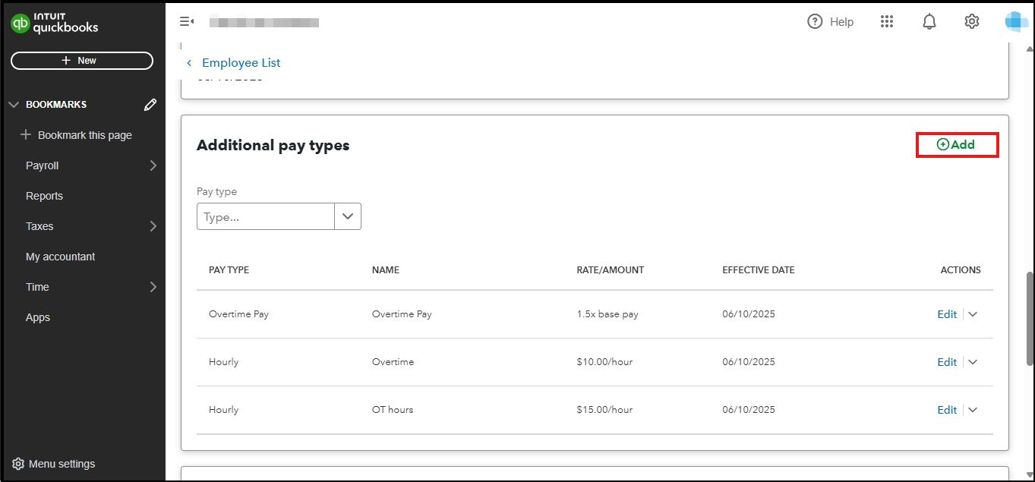Open actions dropdown for OT hours row
Image resolution: width=1035 pixels, height=482 pixels.
tap(973, 410)
